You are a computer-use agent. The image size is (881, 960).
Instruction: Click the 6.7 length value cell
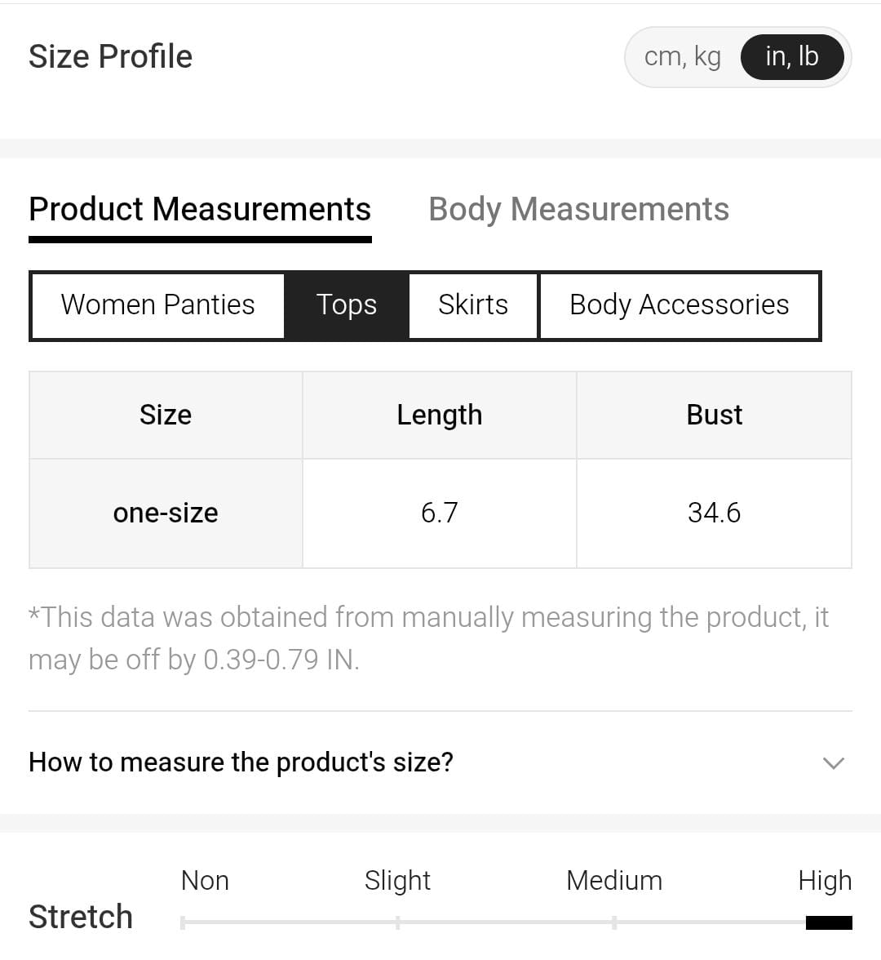[439, 513]
